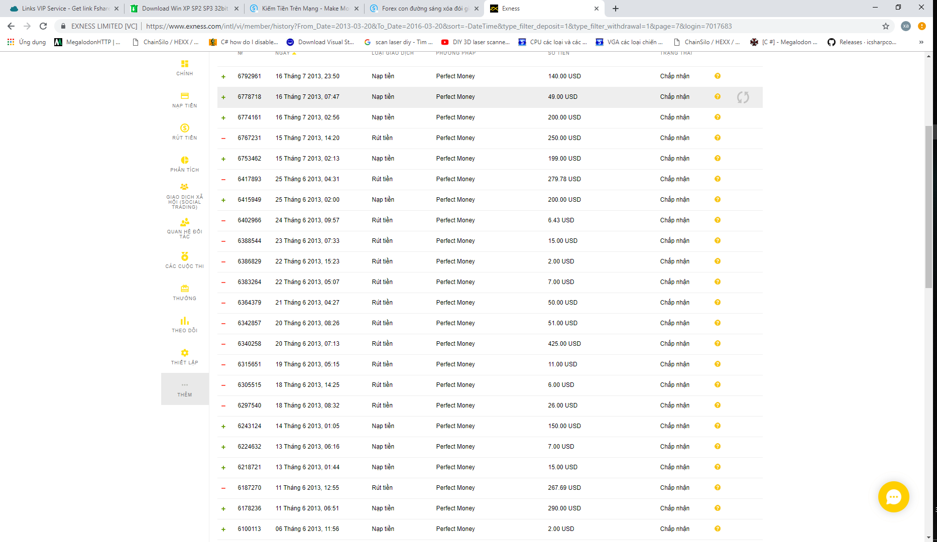The height and width of the screenshot is (542, 937).
Task: Expand the Thêm more menu
Action: [184, 389]
